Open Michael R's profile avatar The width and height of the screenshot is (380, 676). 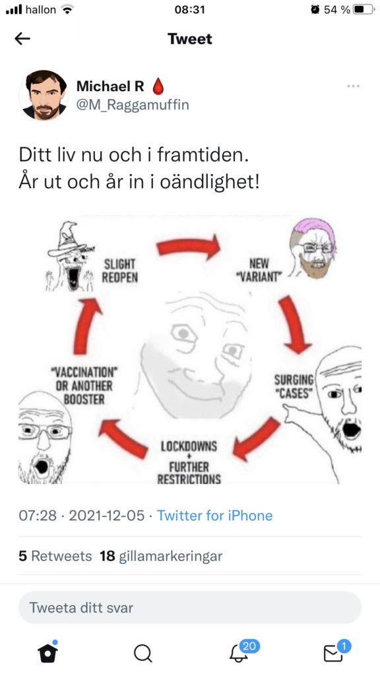click(44, 95)
